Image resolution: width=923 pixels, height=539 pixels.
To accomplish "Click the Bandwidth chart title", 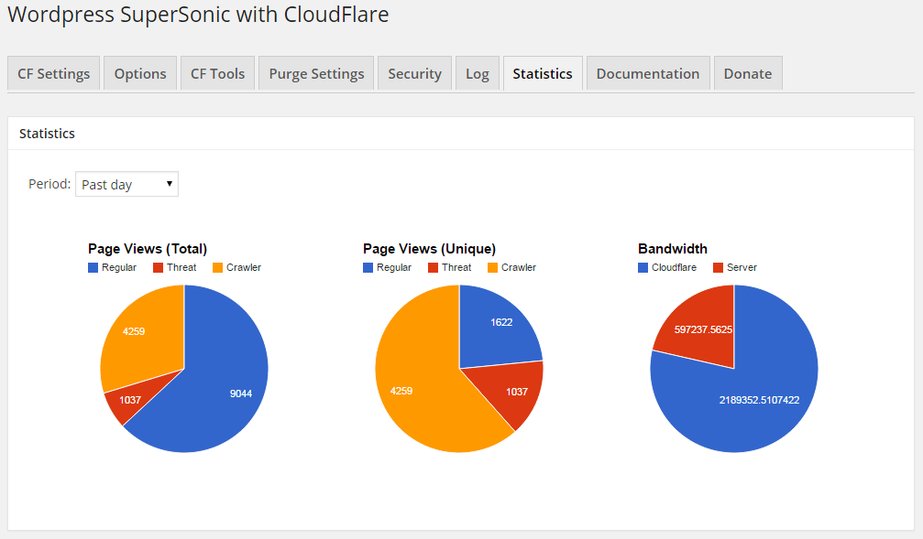I will [x=673, y=249].
